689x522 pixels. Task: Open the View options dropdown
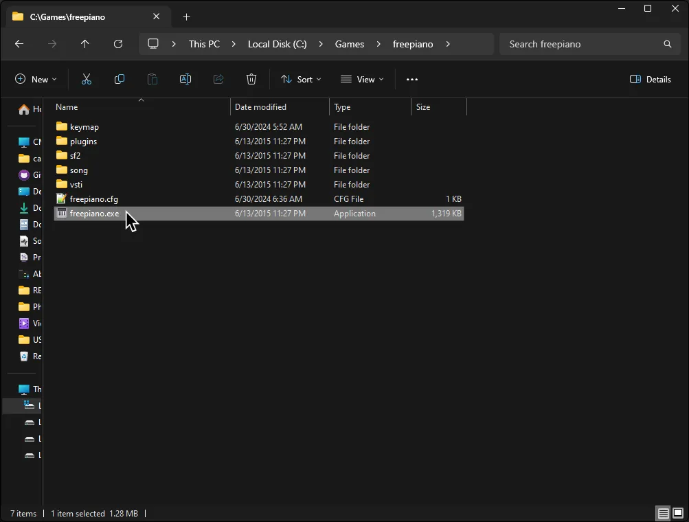point(362,79)
